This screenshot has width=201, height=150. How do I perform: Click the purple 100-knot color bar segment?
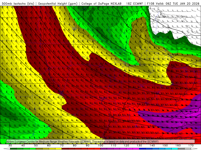coord(104,149)
